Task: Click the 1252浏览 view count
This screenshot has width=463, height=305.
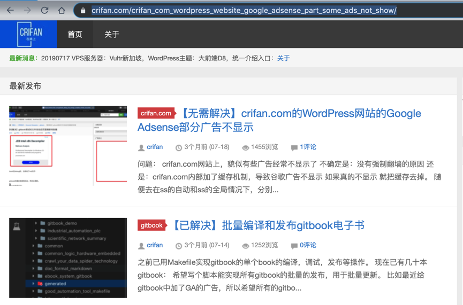Action: coord(264,245)
